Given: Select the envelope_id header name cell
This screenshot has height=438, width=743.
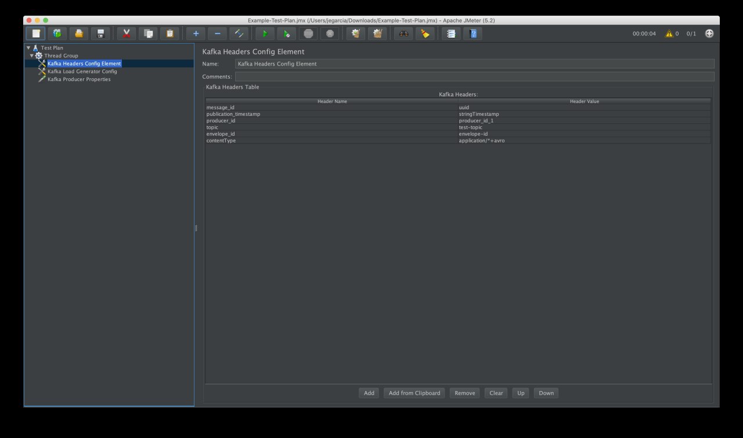Looking at the screenshot, I should point(332,134).
